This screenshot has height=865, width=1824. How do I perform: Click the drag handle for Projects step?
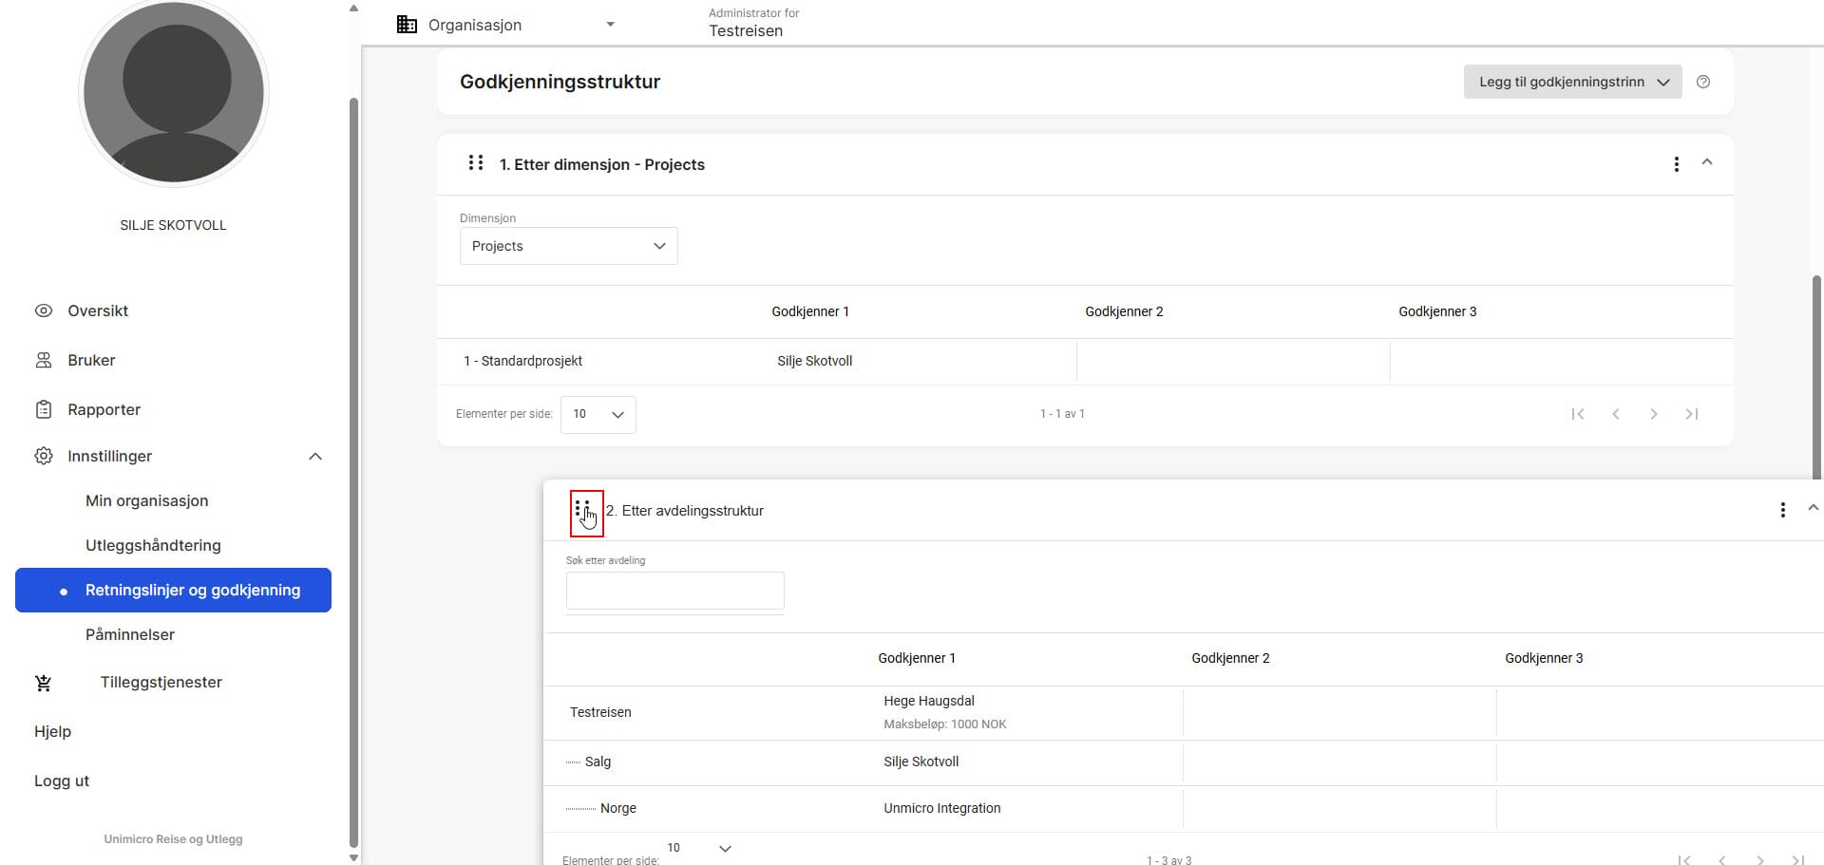(476, 163)
